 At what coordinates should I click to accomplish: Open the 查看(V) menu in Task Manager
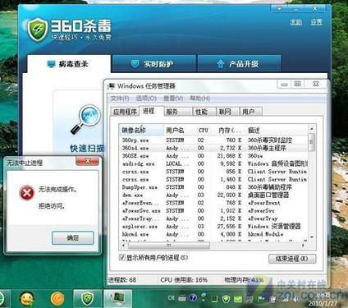pos(173,99)
